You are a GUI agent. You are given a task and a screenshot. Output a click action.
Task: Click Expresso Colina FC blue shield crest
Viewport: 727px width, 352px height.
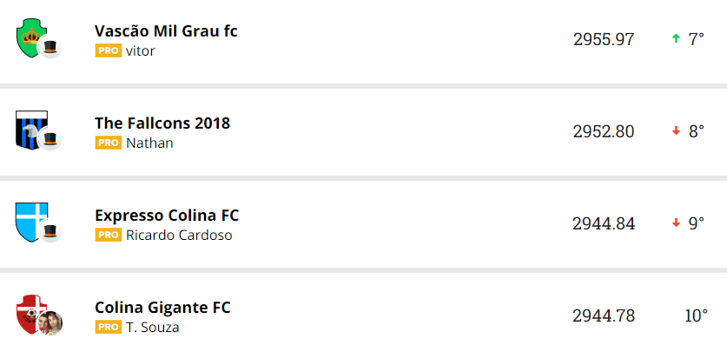coord(30,221)
